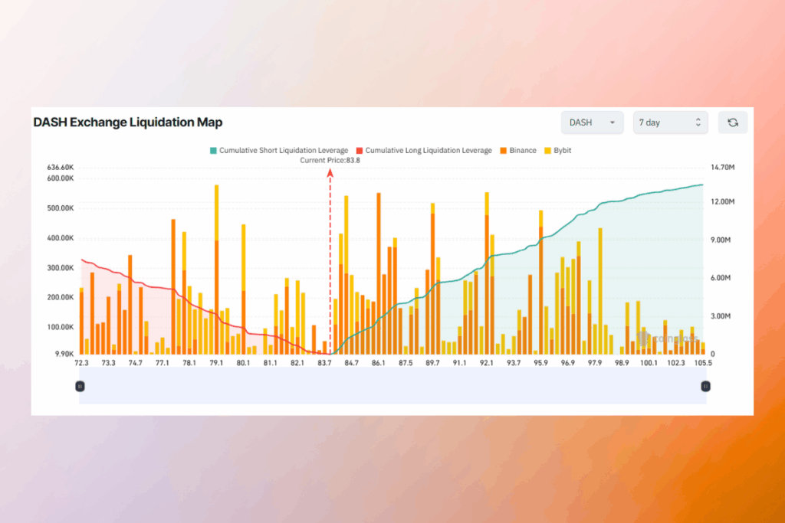Click the DASH Exchange Liquidation Map title
Image resolution: width=785 pixels, height=523 pixels.
[x=127, y=123]
